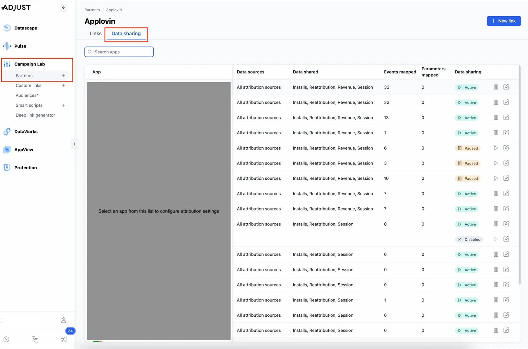
Task: Open Pulse from the sidebar
Action: coord(20,46)
